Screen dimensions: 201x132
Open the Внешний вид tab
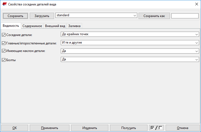(55, 26)
